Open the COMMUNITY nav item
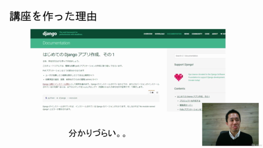Screen dimensions: 263x148 [x=197, y=34]
